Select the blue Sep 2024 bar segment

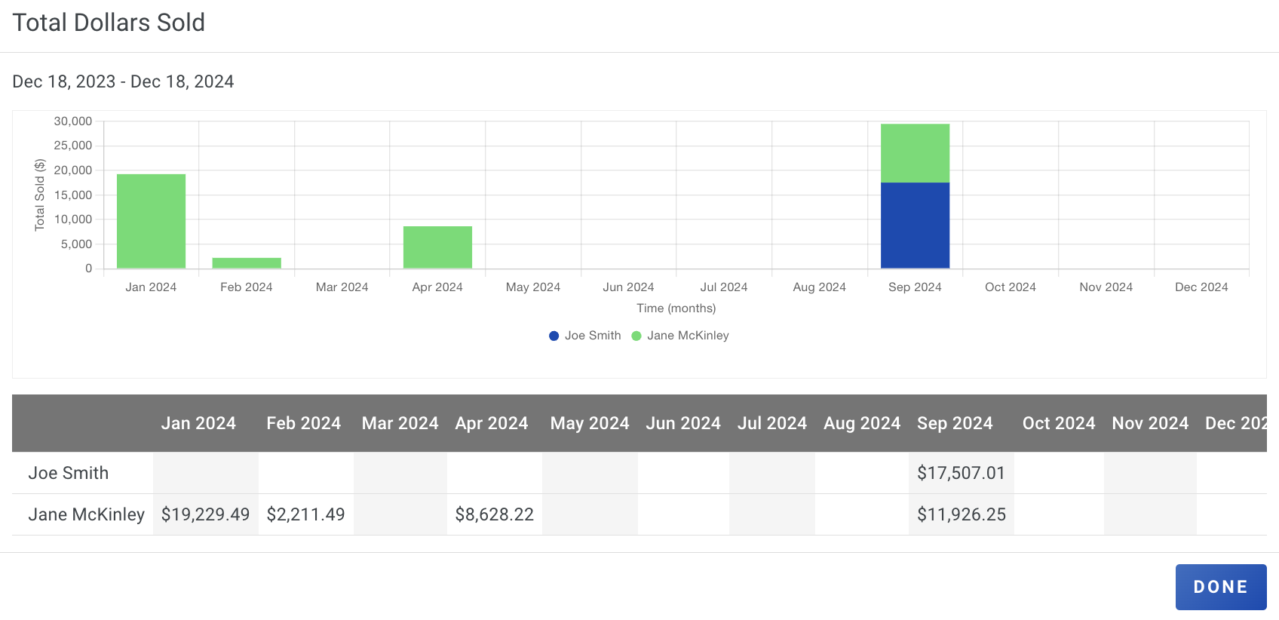click(x=915, y=226)
